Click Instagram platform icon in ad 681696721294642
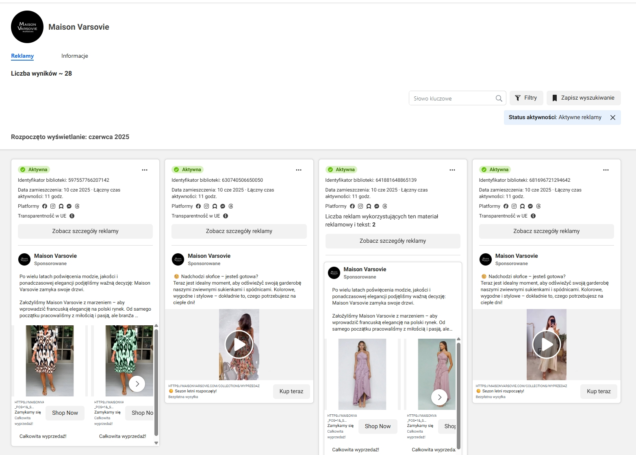The image size is (636, 455). click(x=514, y=206)
